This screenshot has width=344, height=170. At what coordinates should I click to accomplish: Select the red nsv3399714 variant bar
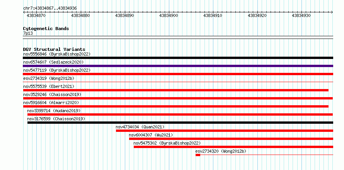coord(180,114)
